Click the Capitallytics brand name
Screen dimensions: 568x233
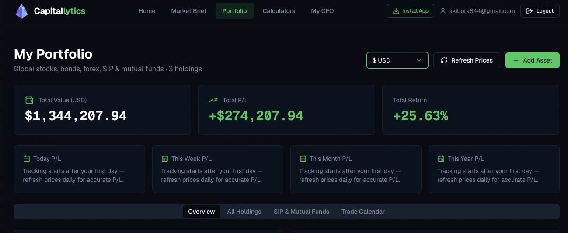click(x=59, y=11)
